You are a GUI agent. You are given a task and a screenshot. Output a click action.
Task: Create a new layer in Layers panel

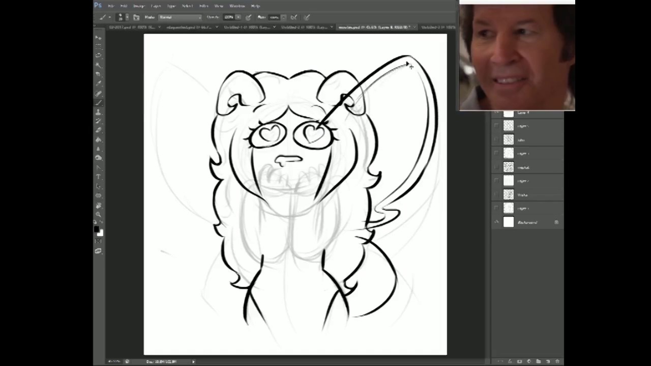coord(548,361)
